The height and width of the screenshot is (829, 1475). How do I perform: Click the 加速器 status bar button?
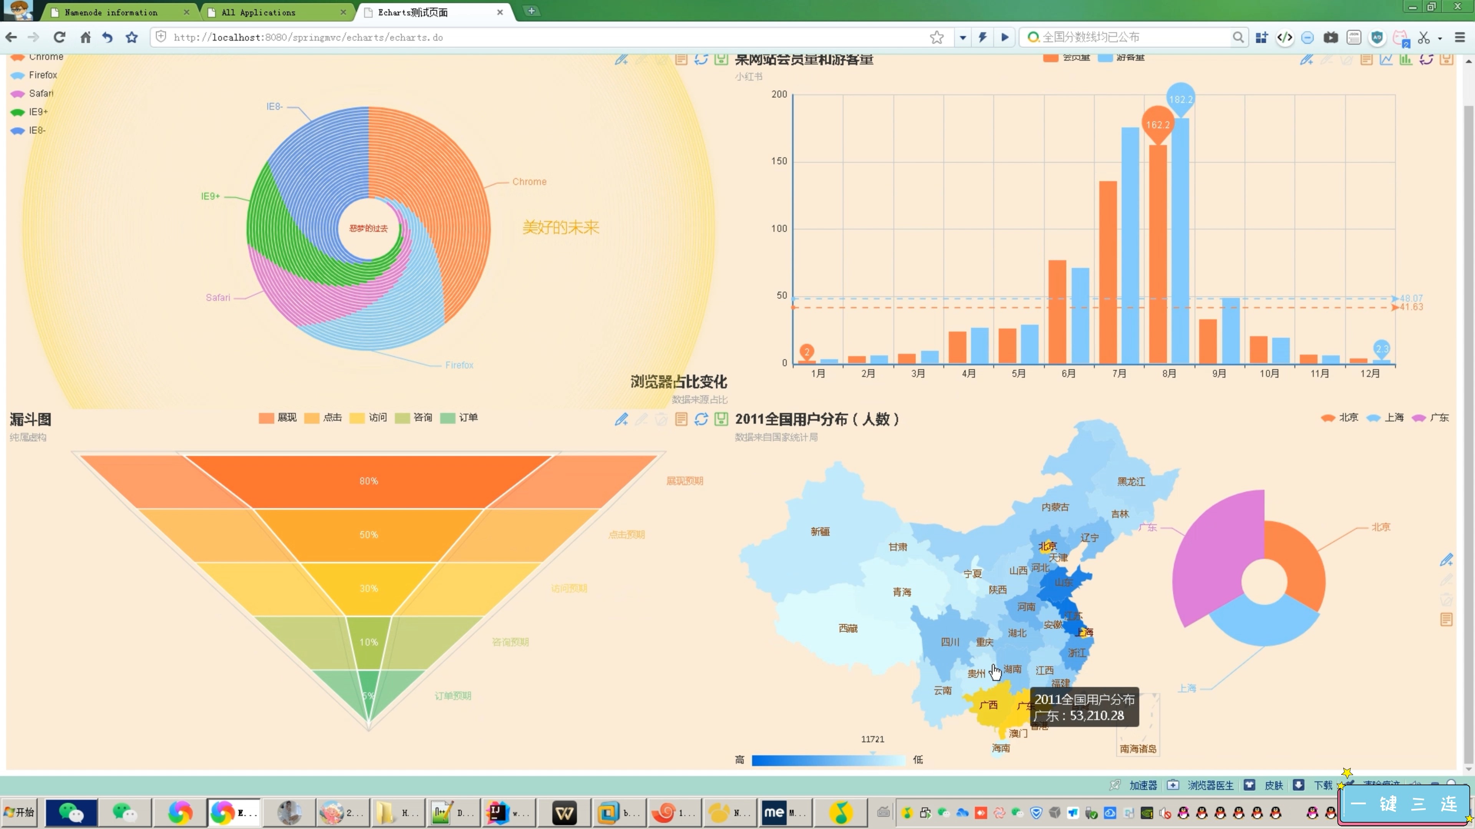tap(1143, 785)
